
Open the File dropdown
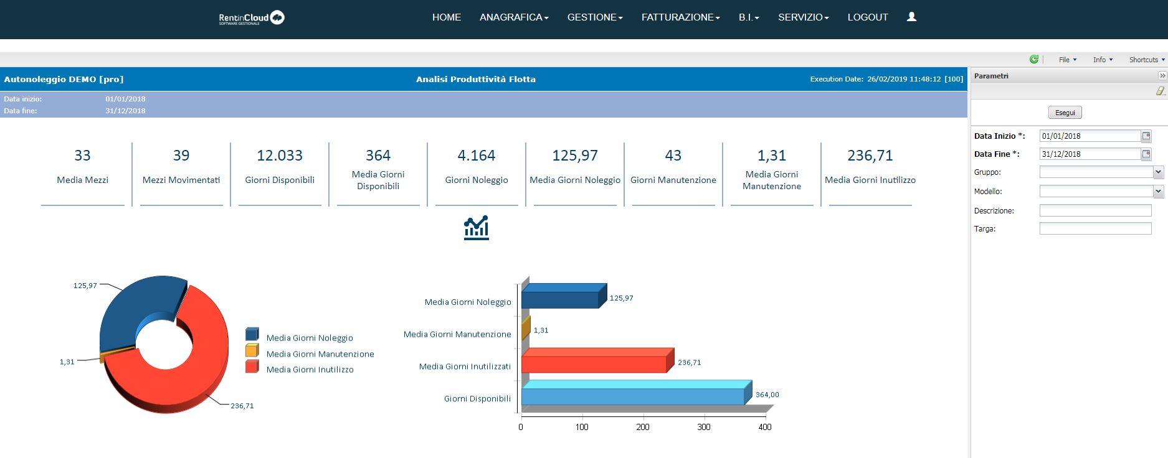point(1068,60)
